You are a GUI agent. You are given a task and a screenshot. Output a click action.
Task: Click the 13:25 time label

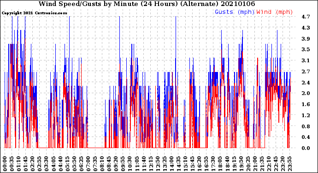165,164
